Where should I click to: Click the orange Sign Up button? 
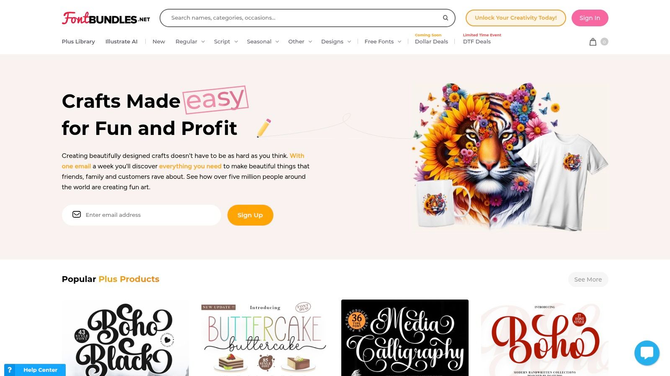pyautogui.click(x=250, y=215)
